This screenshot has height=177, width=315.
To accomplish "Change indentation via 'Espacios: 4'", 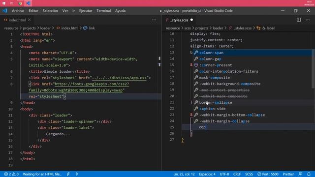I will point(207,174).
